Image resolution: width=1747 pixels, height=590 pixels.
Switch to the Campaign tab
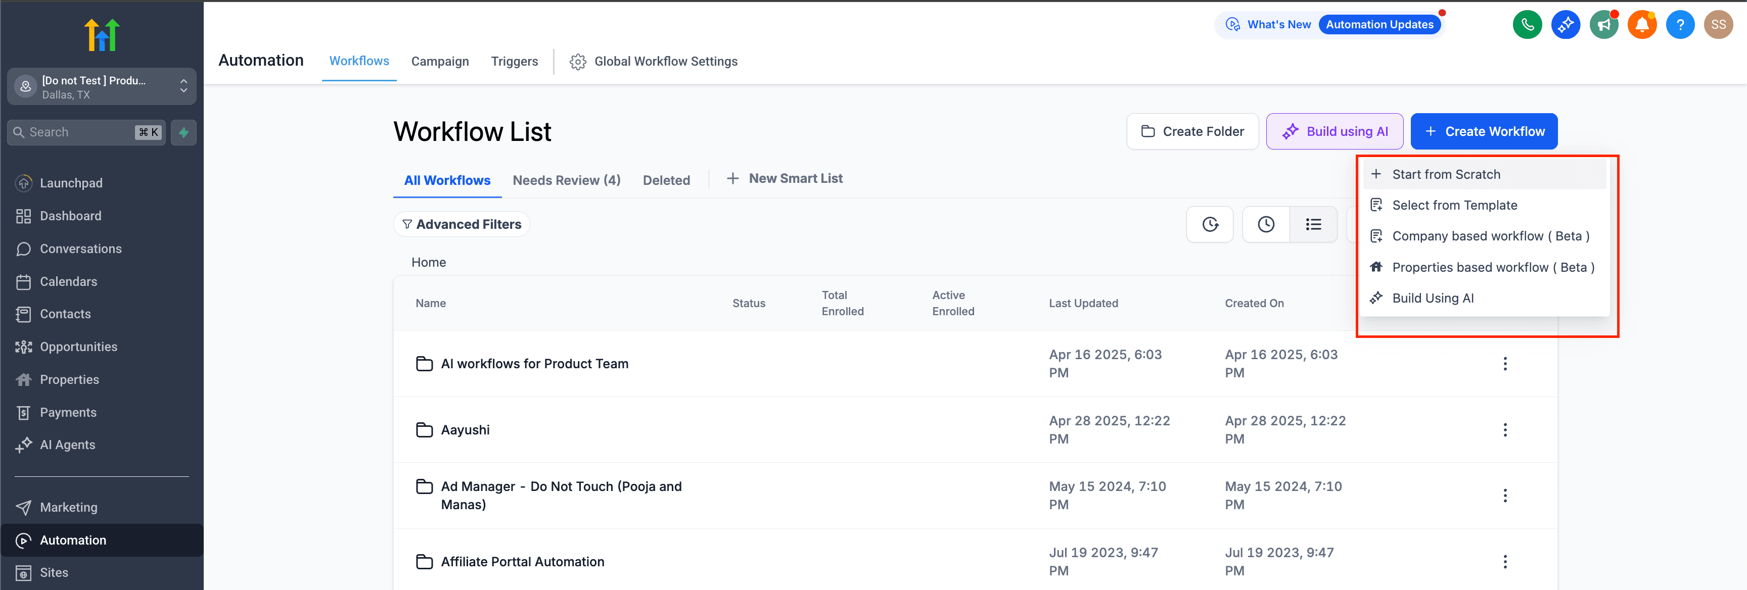coord(439,61)
